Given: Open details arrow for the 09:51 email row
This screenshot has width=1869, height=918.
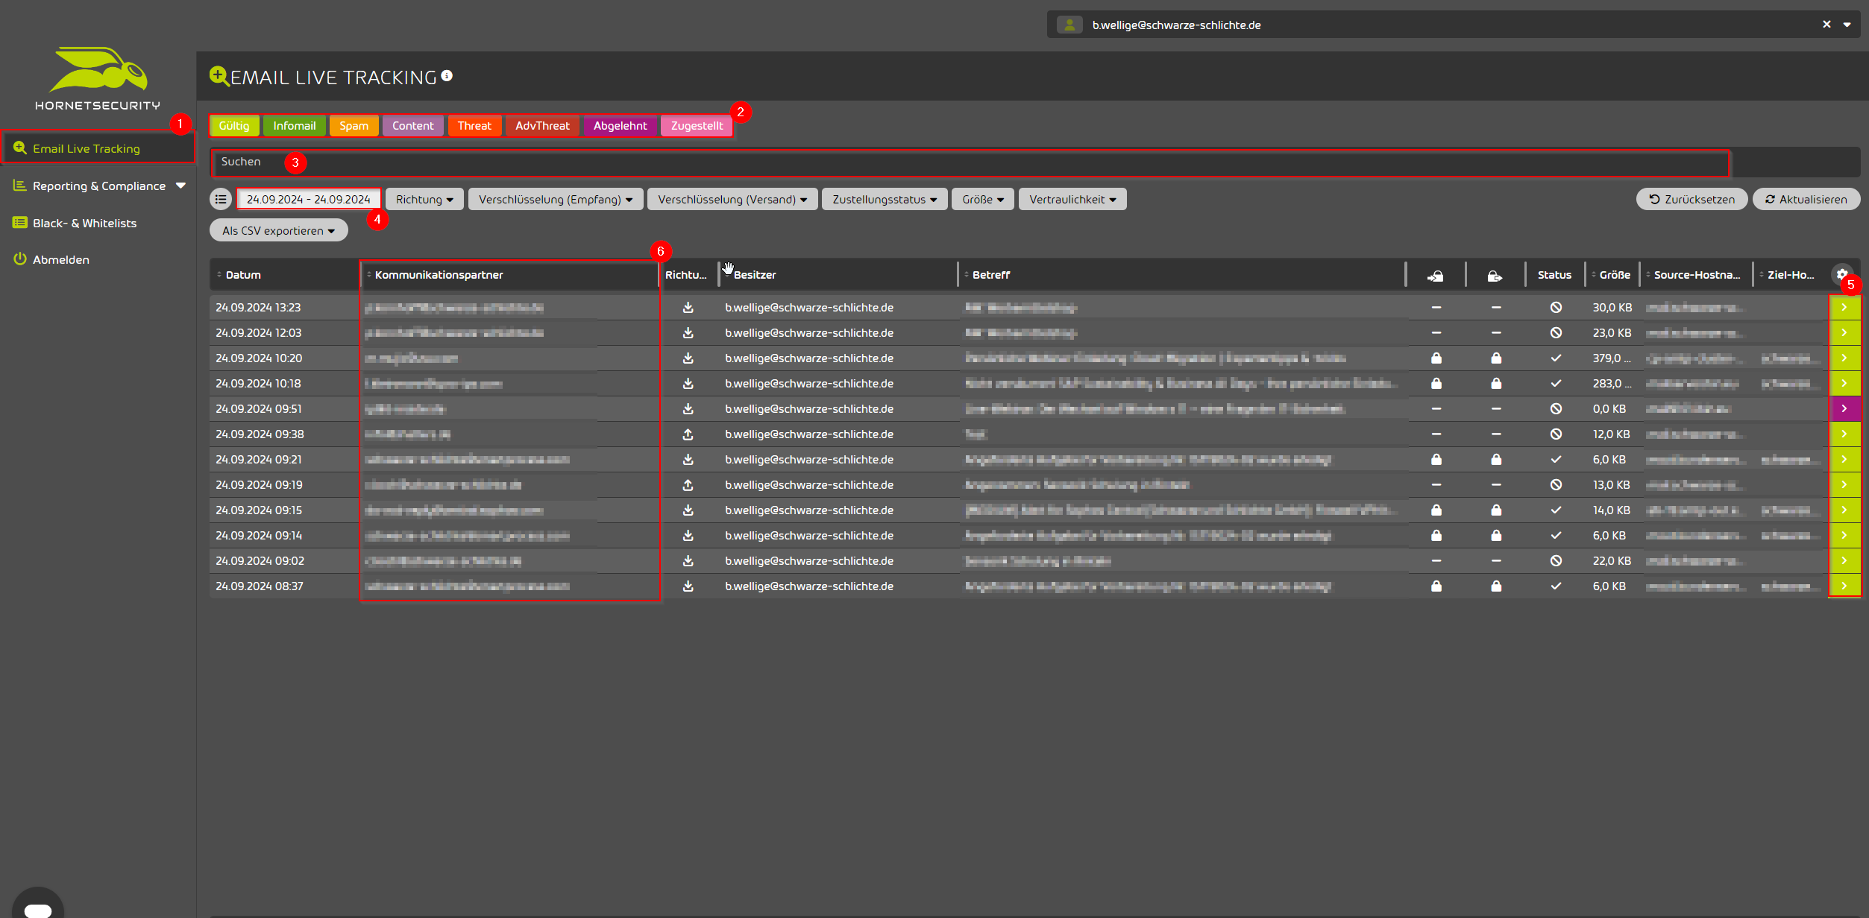Looking at the screenshot, I should (x=1844, y=408).
